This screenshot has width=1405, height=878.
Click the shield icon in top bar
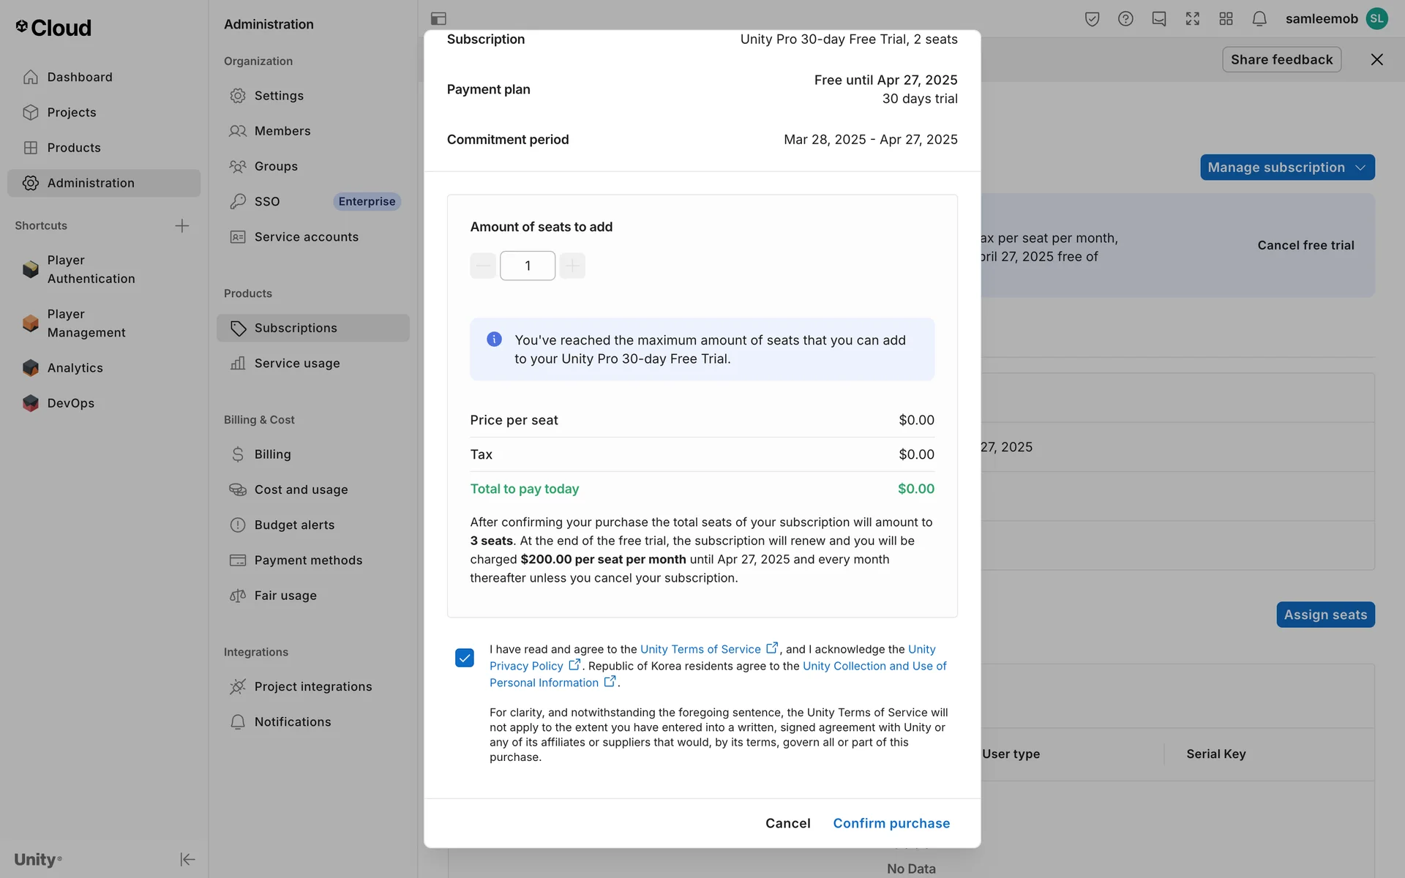pyautogui.click(x=1092, y=19)
